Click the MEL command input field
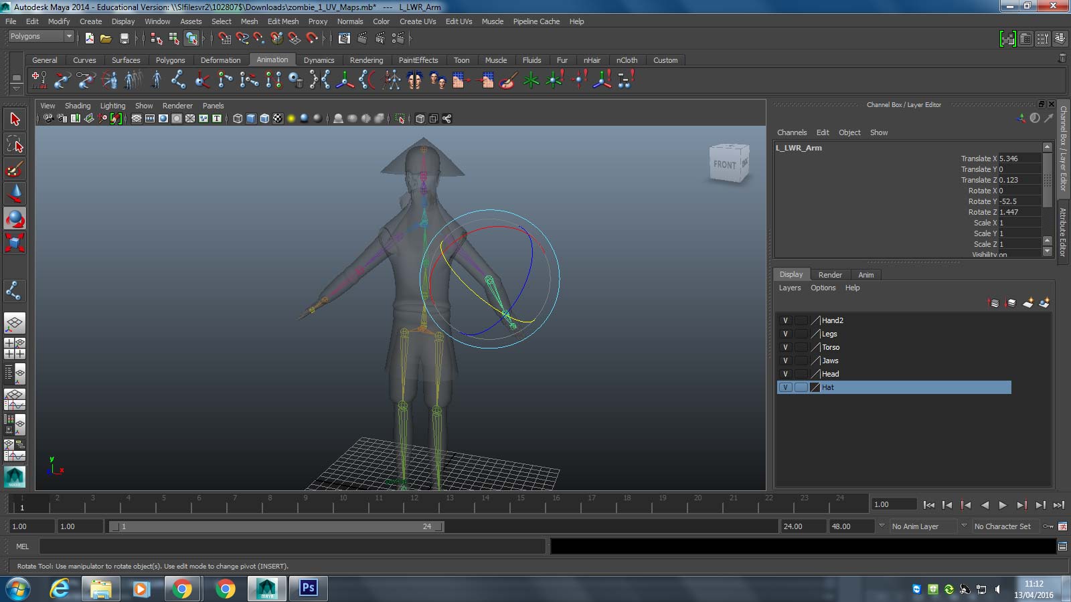 pyautogui.click(x=293, y=546)
